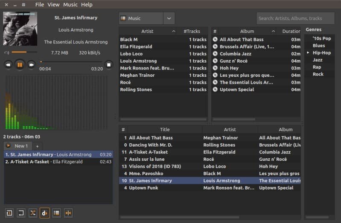341x223 pixels.
Task: Open the Music menu
Action: tap(70, 5)
